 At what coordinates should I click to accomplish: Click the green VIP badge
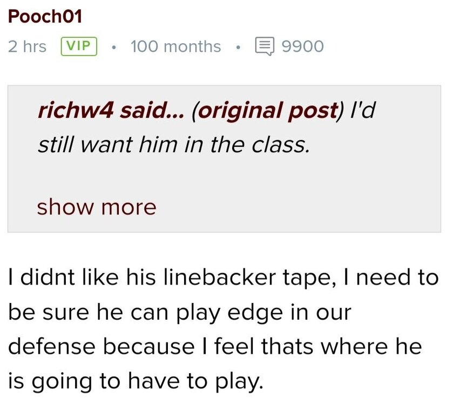tap(79, 46)
